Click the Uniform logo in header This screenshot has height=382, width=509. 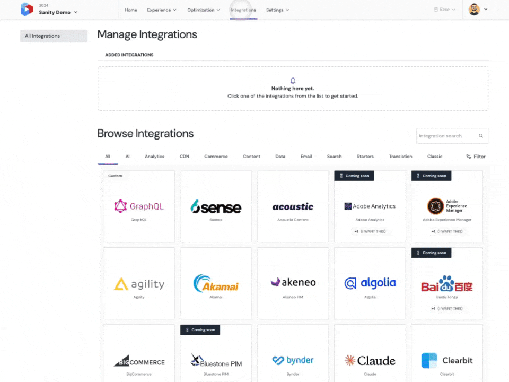[x=27, y=9]
